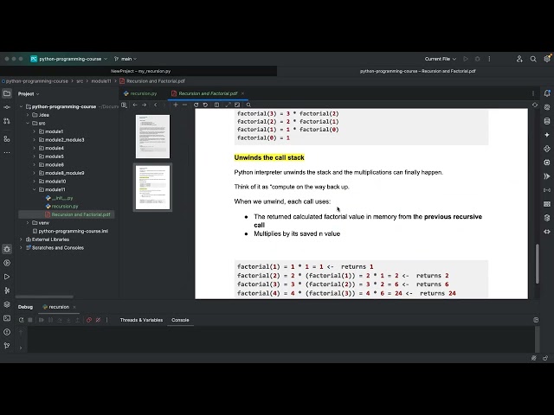Click the PDF search magnifier icon
The height and width of the screenshot is (415, 554).
point(248,105)
